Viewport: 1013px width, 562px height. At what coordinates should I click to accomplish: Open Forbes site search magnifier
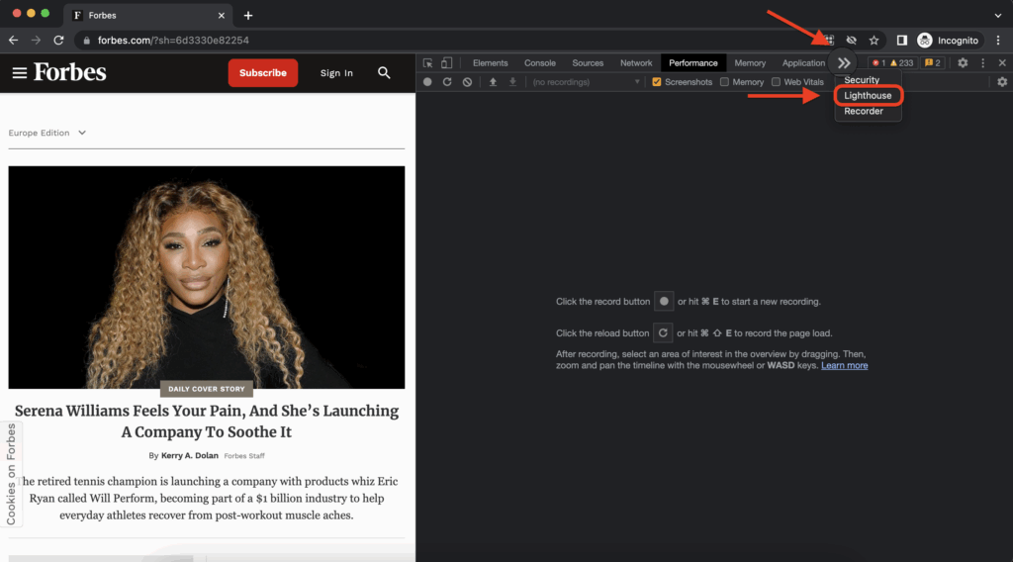384,73
